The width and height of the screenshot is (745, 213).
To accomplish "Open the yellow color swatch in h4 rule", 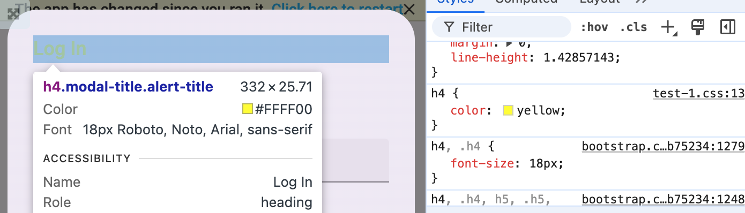I will [508, 111].
